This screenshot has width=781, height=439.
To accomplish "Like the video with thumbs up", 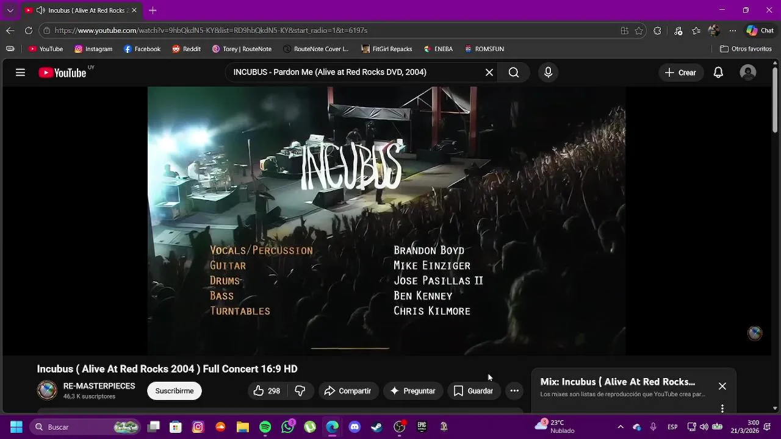I will click(x=267, y=391).
